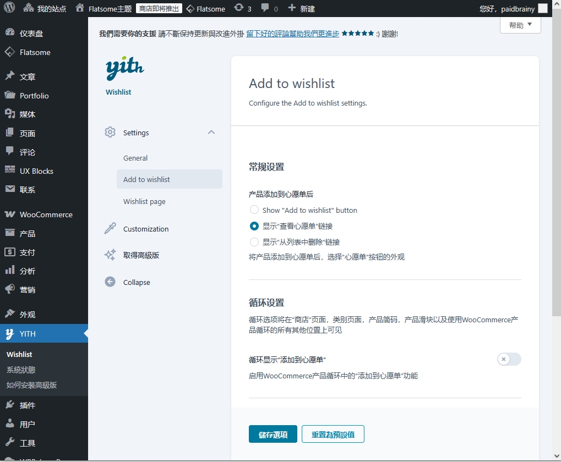This screenshot has height=462, width=561.
Task: Click the five-star rating in the notice
Action: [x=358, y=33]
